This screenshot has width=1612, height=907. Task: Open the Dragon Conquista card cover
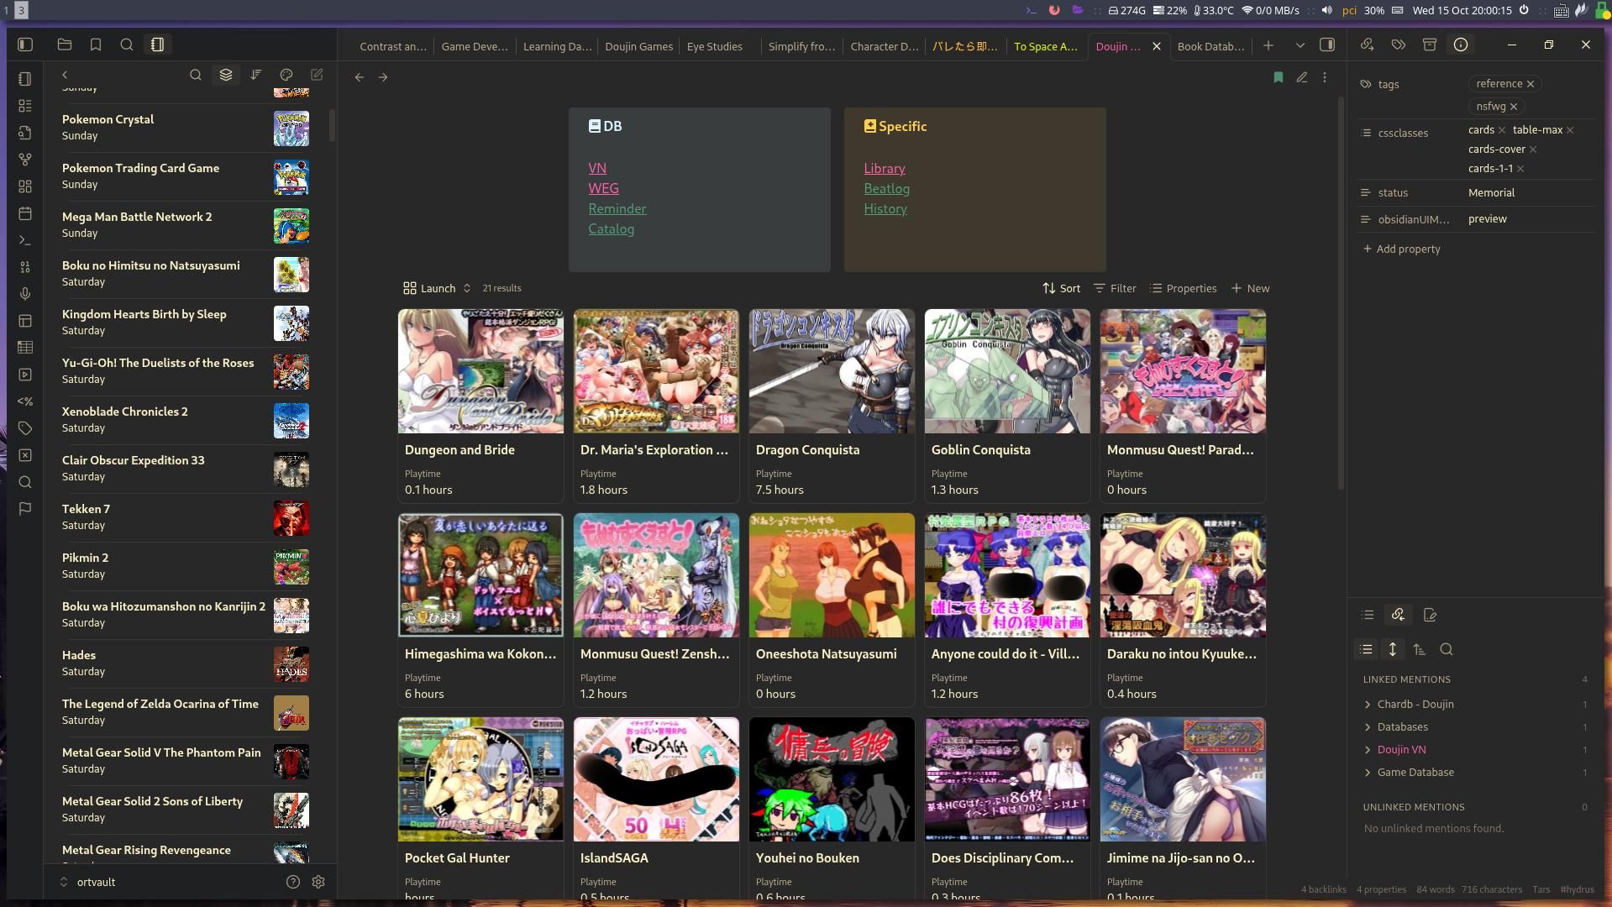[x=832, y=371]
